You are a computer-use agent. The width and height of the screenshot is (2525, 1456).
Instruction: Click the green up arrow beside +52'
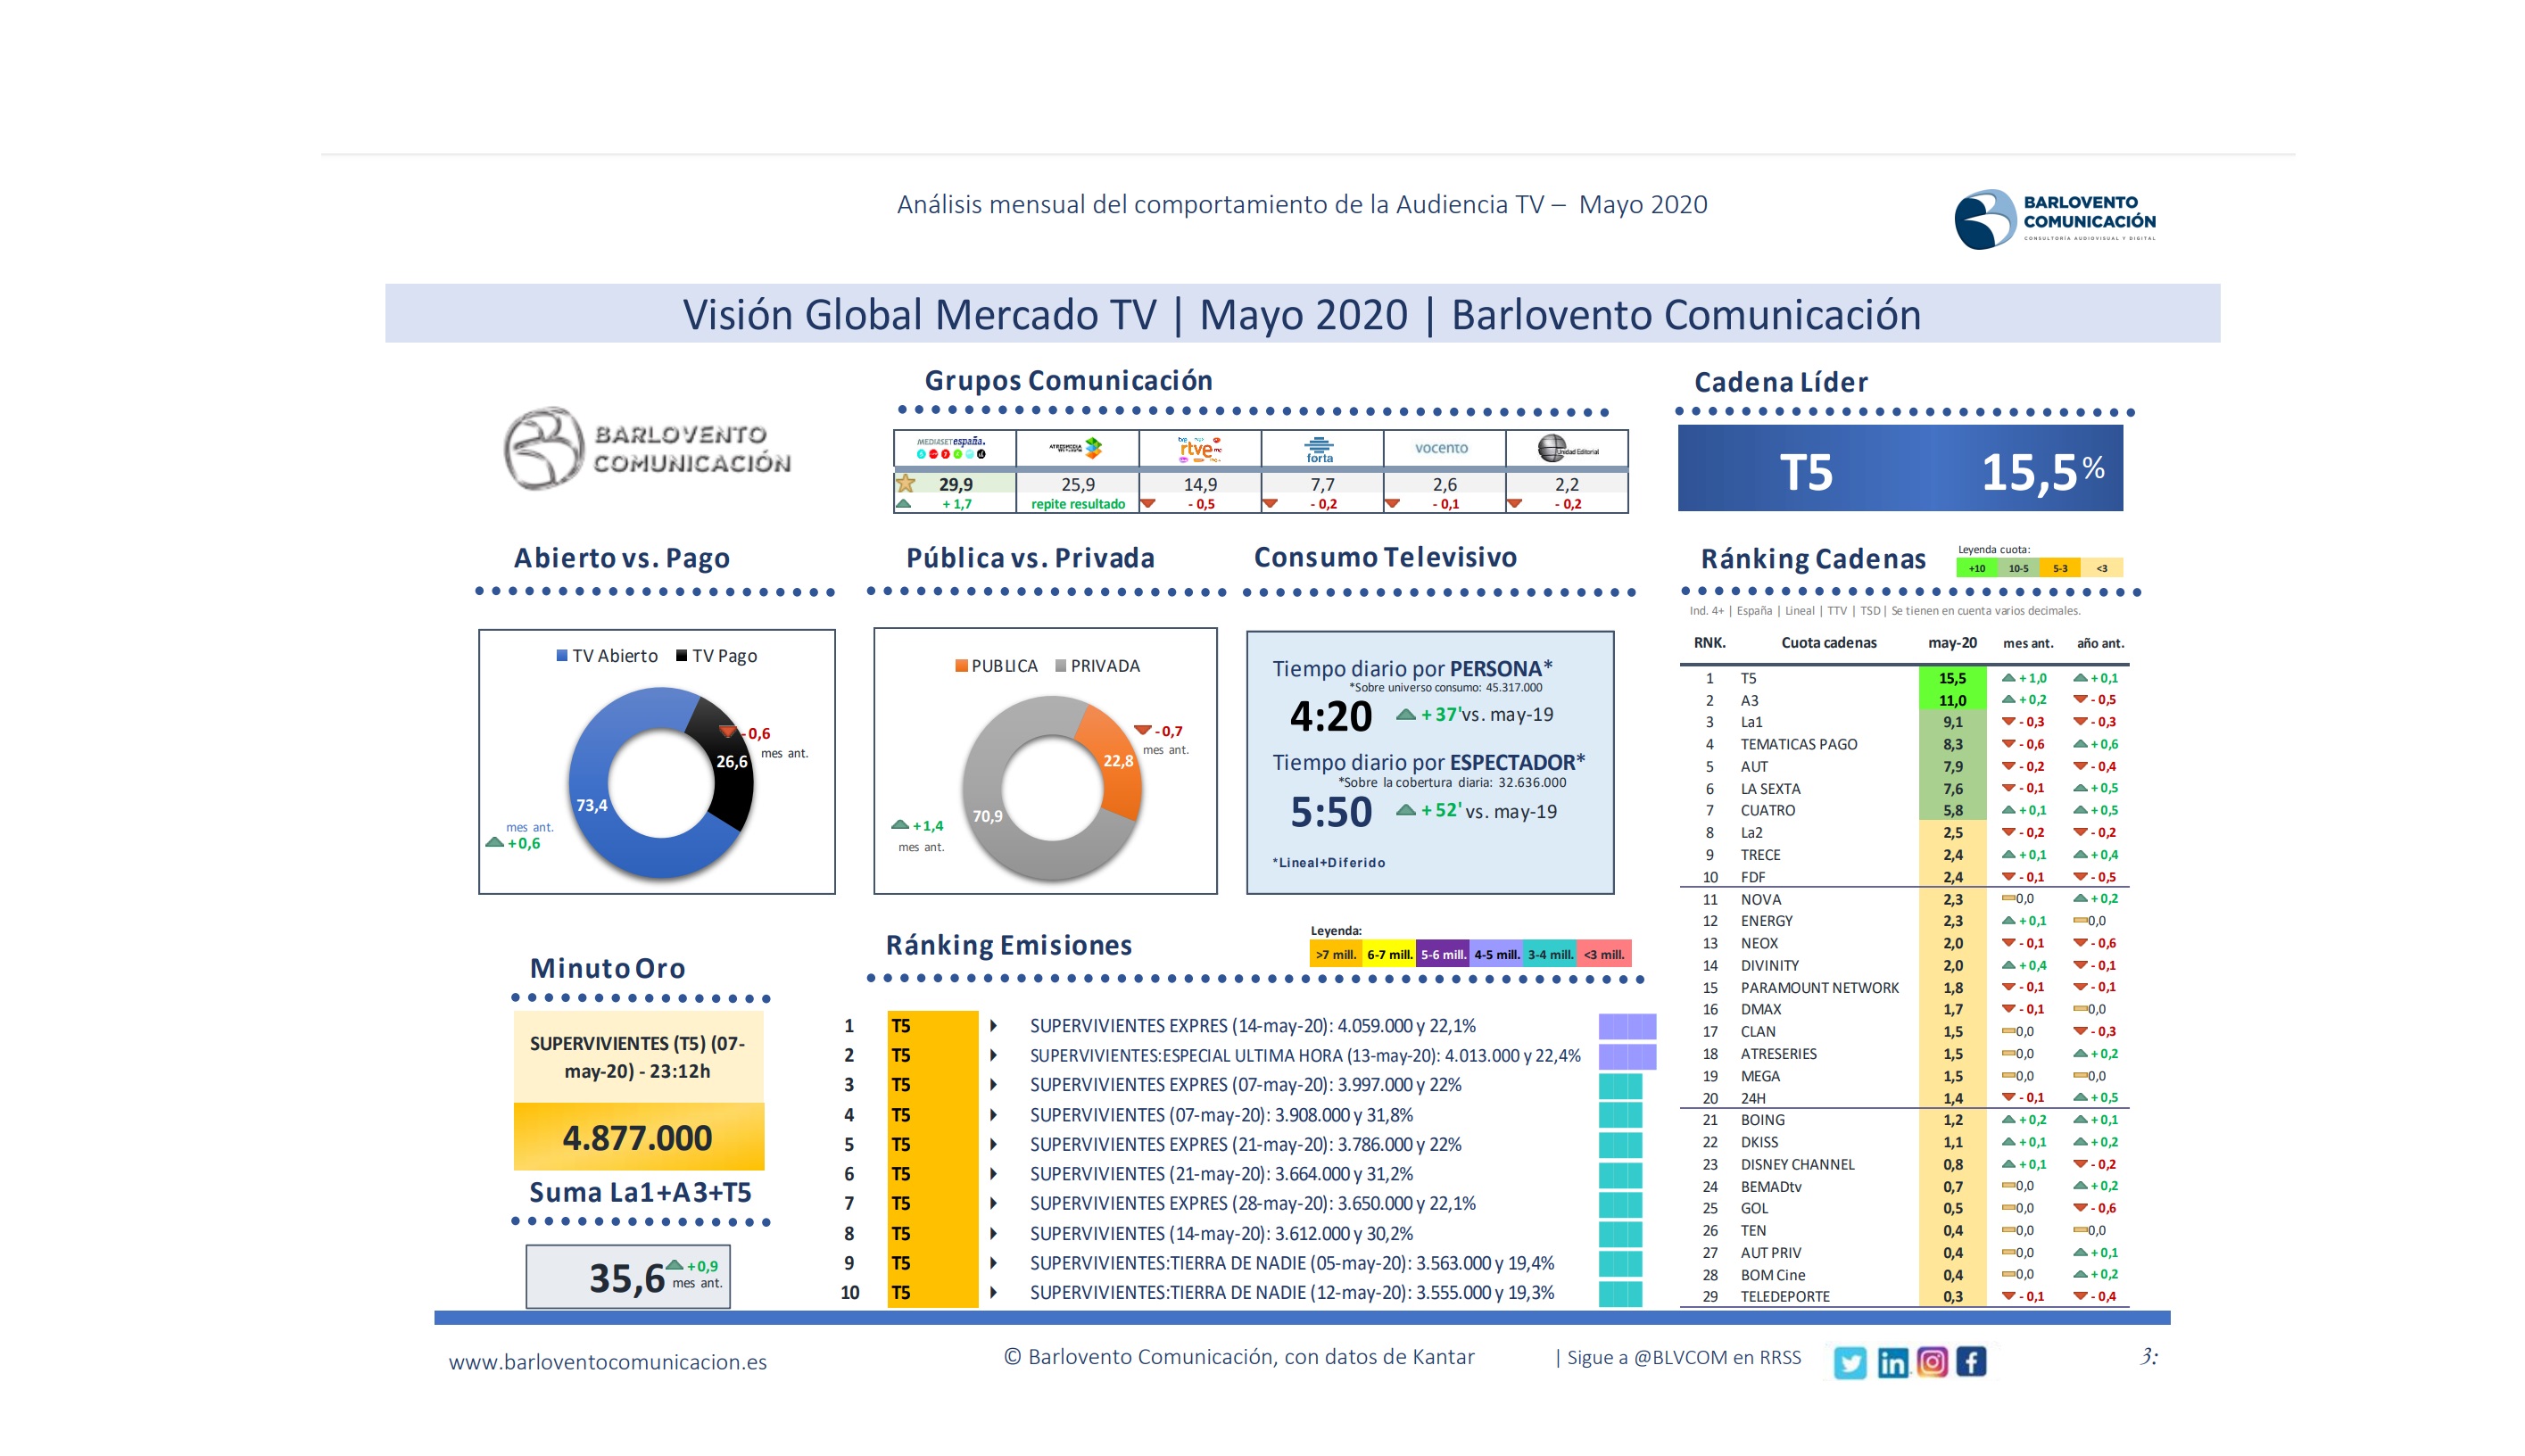coord(1406,810)
